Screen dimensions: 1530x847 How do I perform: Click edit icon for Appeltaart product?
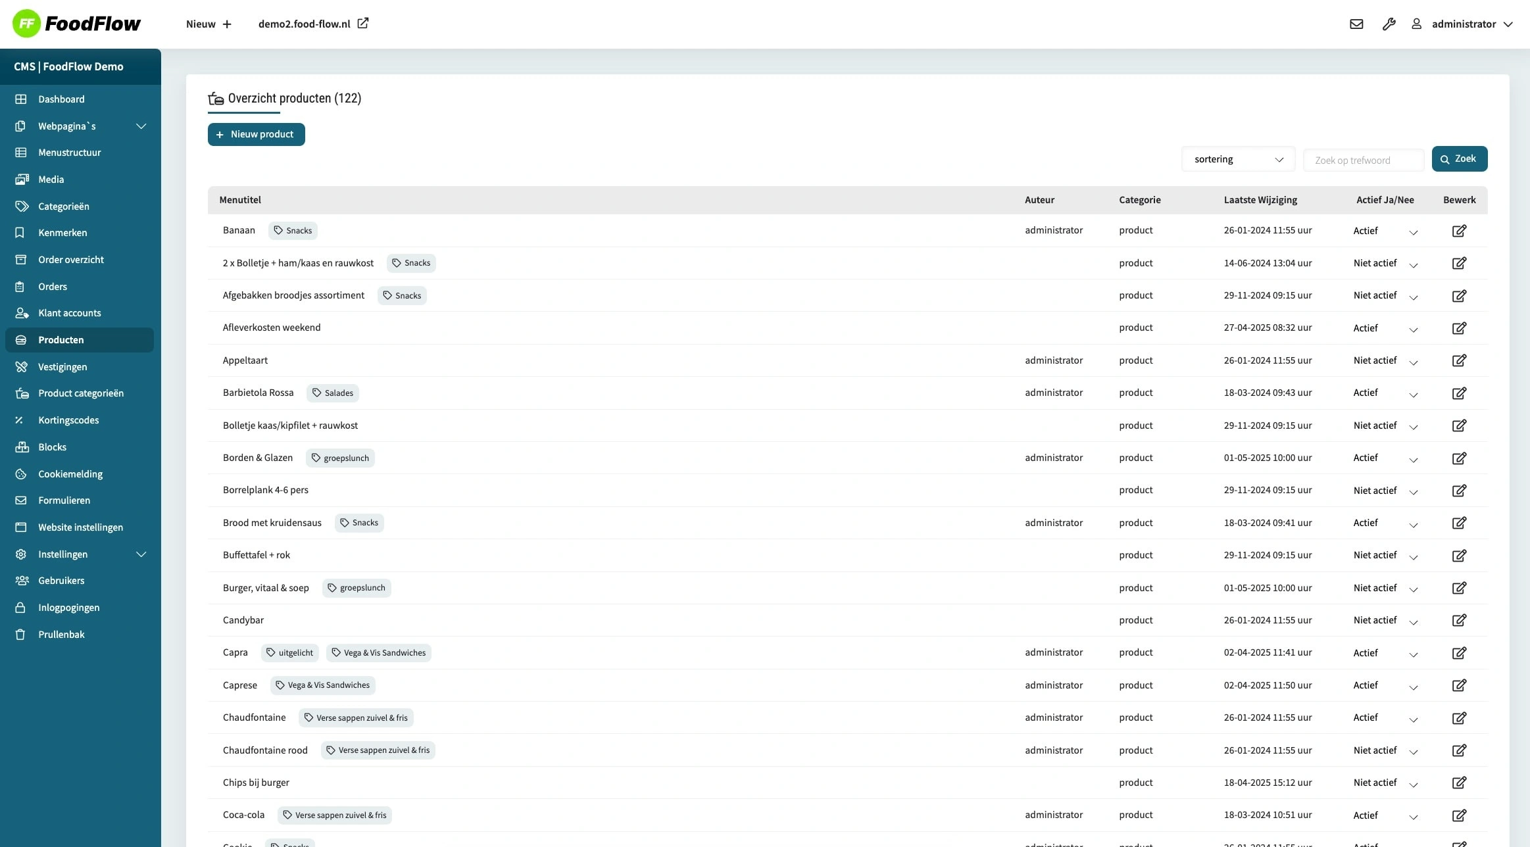click(1458, 360)
